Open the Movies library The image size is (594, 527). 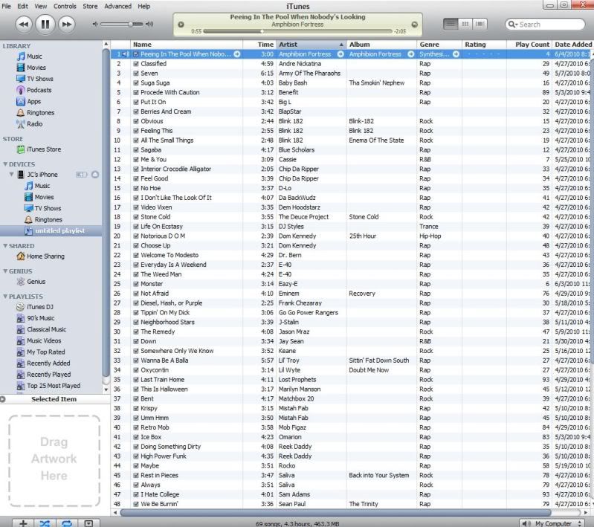pyautogui.click(x=36, y=68)
